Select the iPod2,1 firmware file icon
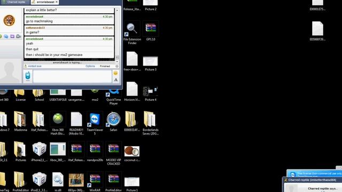342x192 pixels. point(39,182)
